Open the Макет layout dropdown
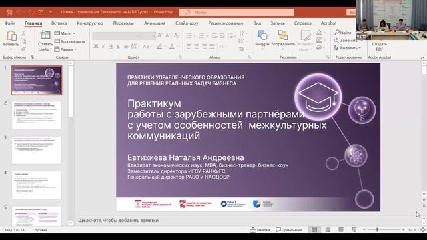Viewport: 427px width, 240px height. click(65, 33)
